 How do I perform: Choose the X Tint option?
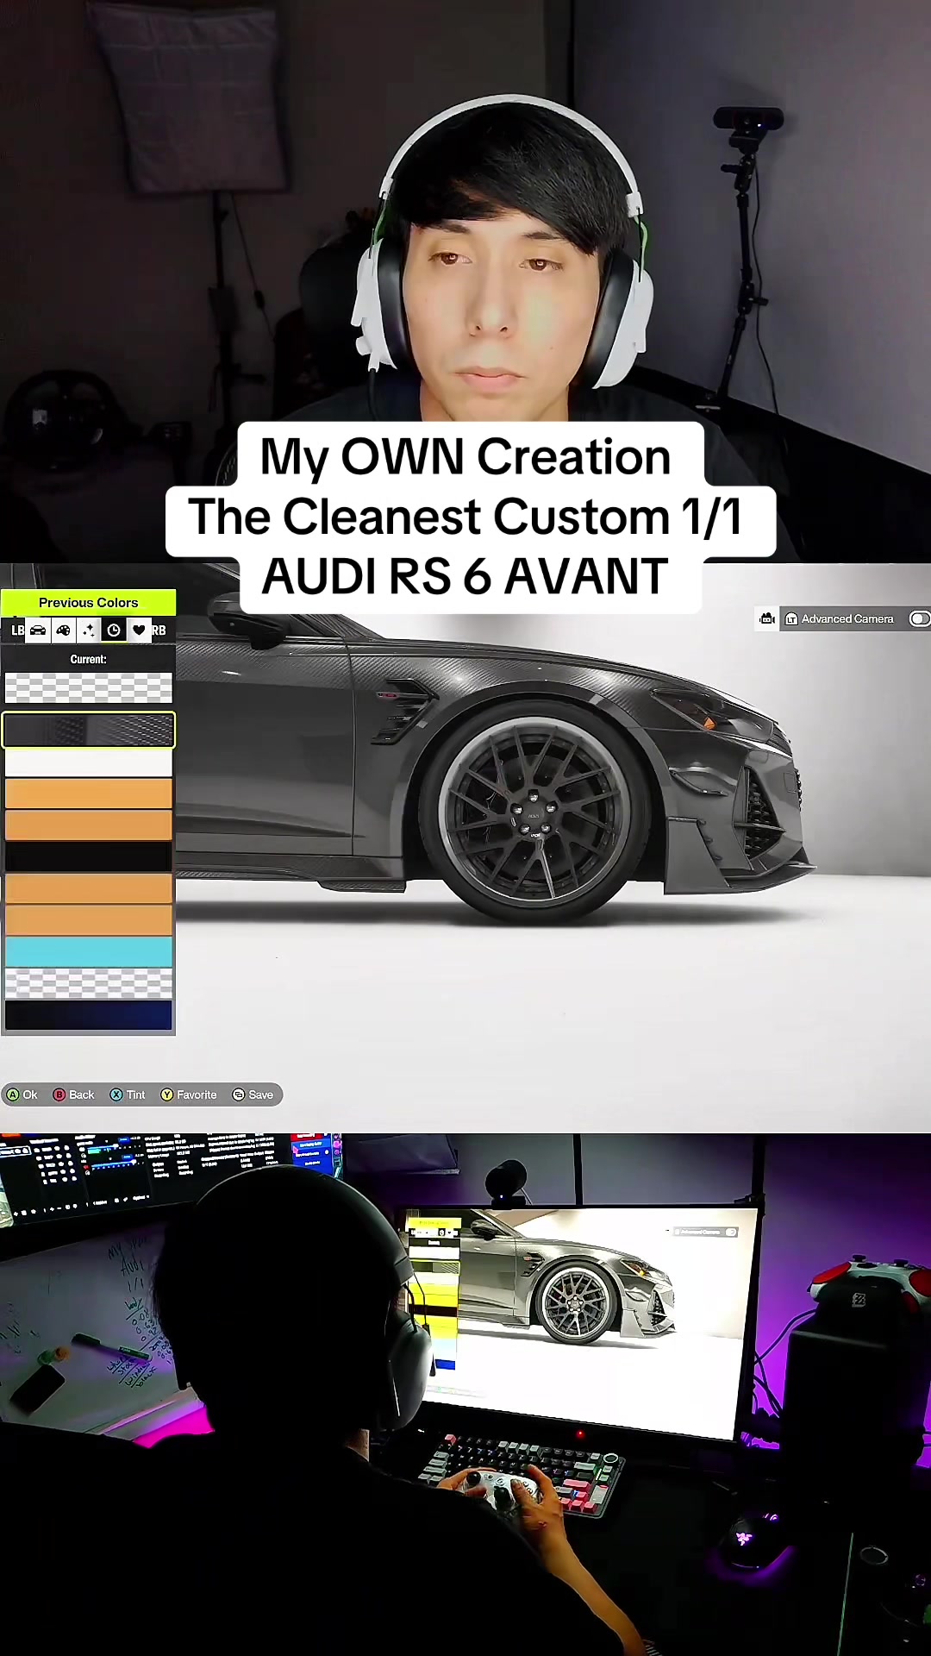[128, 1095]
